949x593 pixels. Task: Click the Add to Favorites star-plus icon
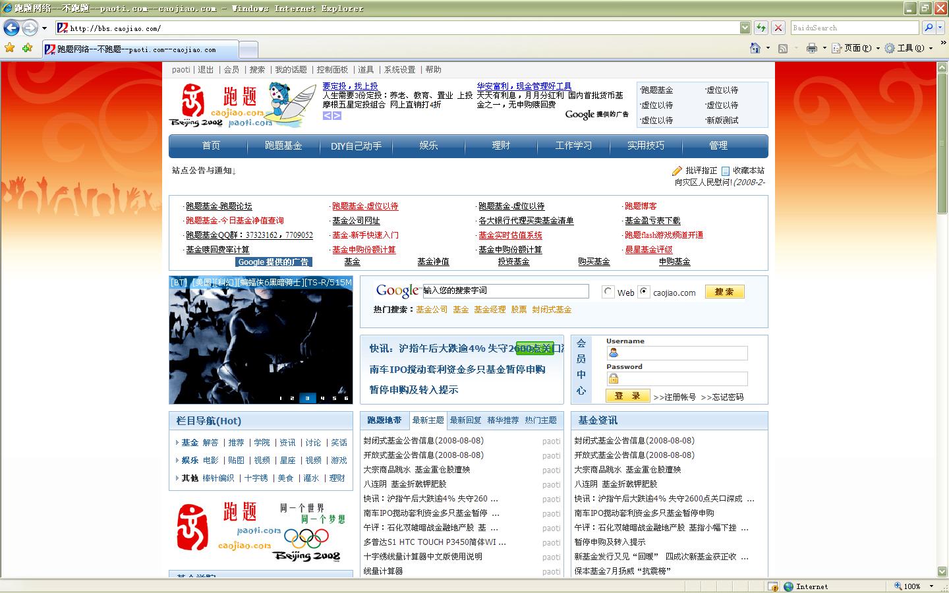pos(27,48)
